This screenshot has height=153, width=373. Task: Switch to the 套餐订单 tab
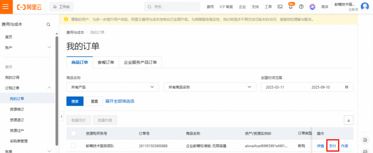[x=106, y=62]
